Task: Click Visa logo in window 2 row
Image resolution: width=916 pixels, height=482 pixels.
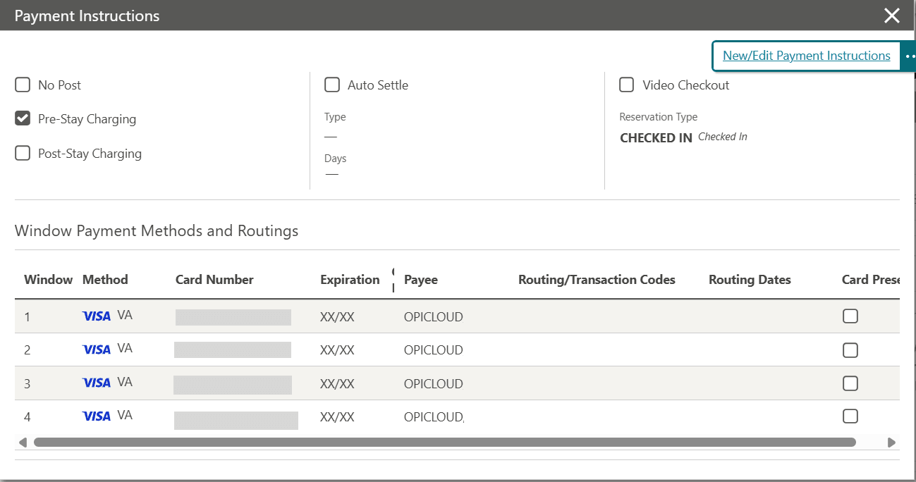Action: pos(97,350)
